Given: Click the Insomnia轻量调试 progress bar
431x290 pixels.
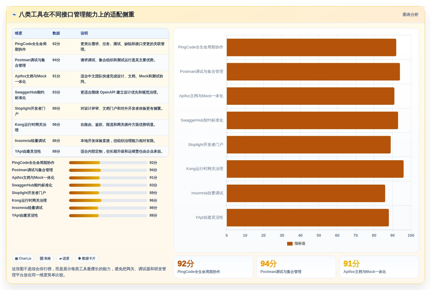Looking at the screenshot, I should coord(108,208).
